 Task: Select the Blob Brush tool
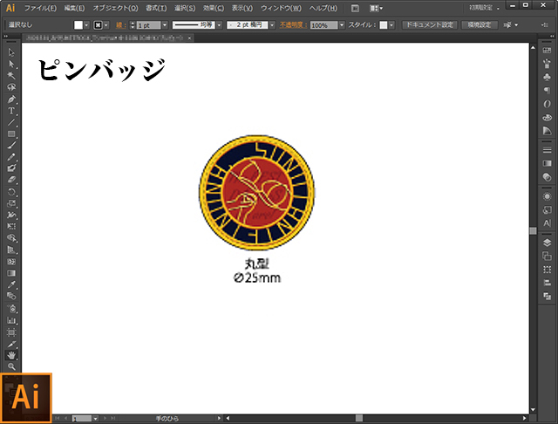pos(11,168)
